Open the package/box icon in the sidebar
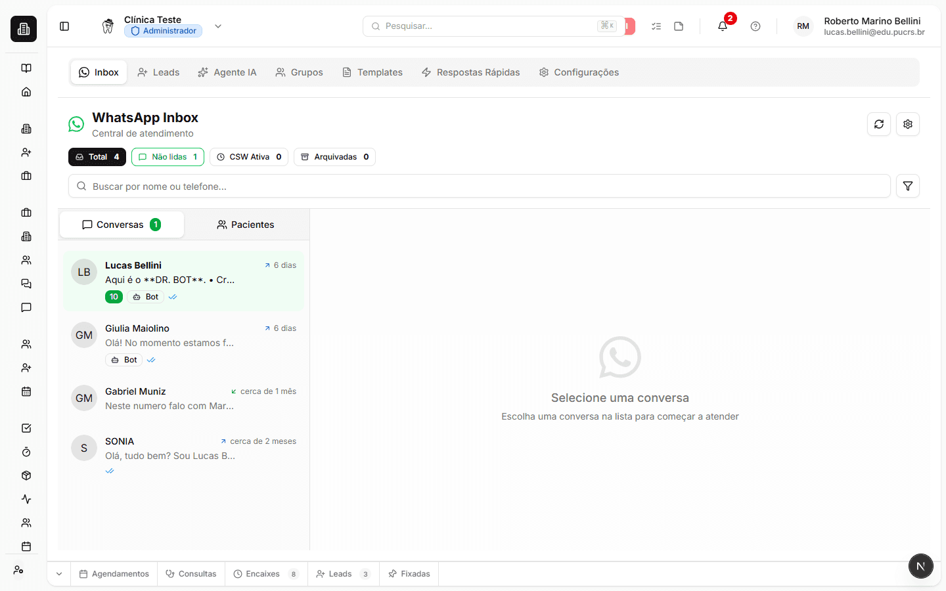946x591 pixels. pyautogui.click(x=26, y=475)
